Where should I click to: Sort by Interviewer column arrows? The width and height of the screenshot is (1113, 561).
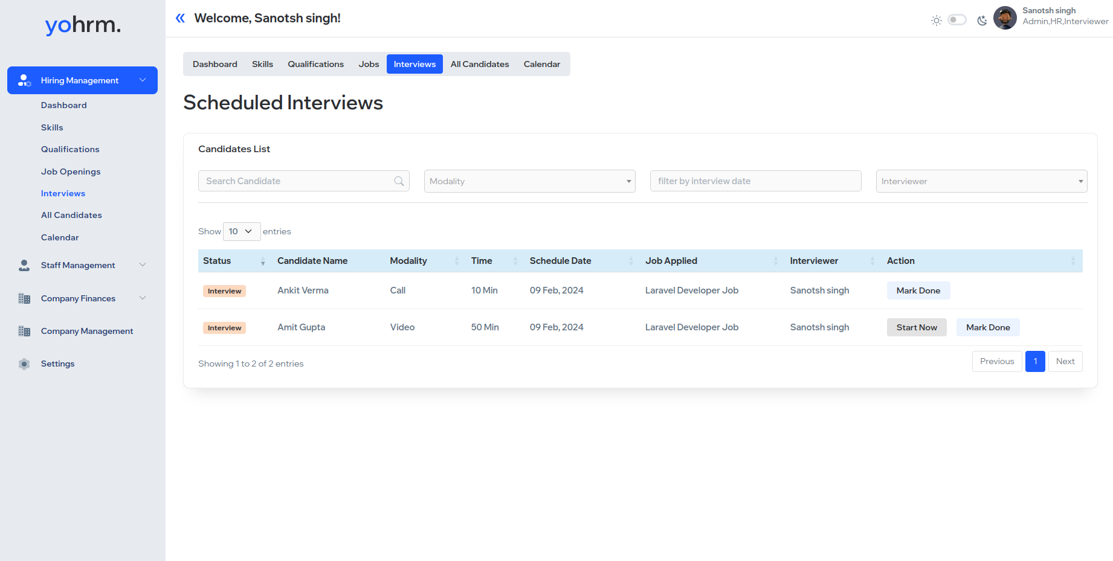point(873,261)
